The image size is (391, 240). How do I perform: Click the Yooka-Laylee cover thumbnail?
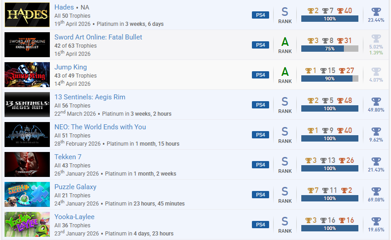tap(27, 225)
